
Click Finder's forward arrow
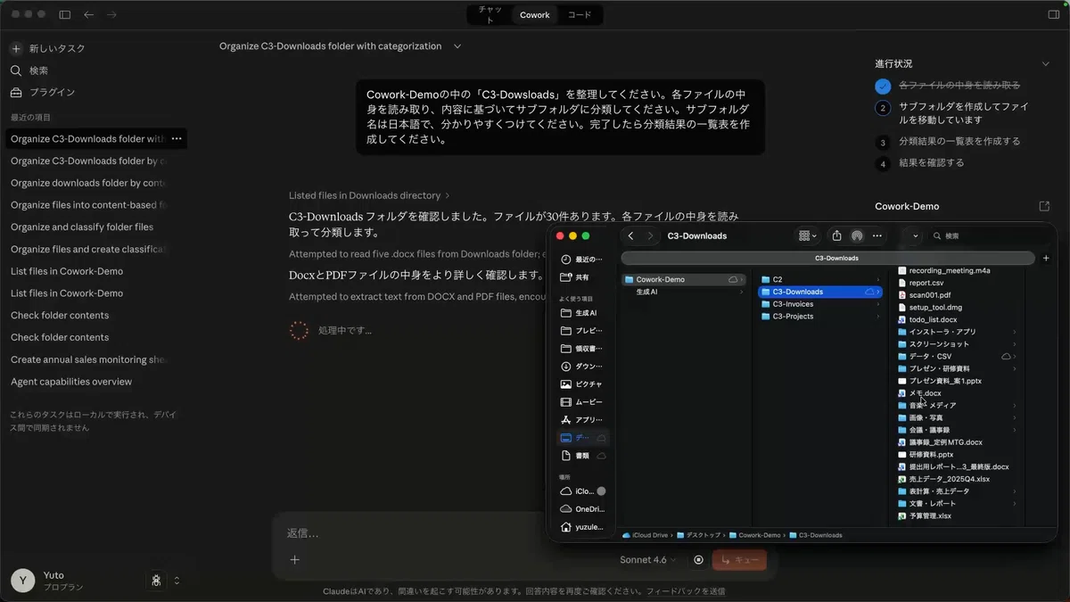coord(651,236)
